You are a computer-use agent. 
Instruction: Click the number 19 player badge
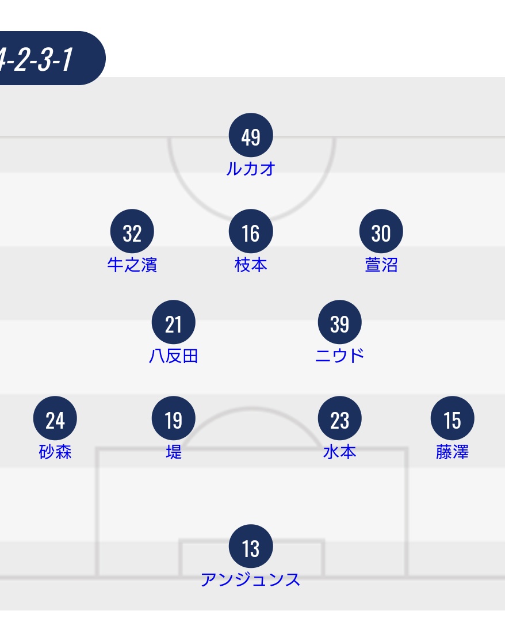(173, 418)
